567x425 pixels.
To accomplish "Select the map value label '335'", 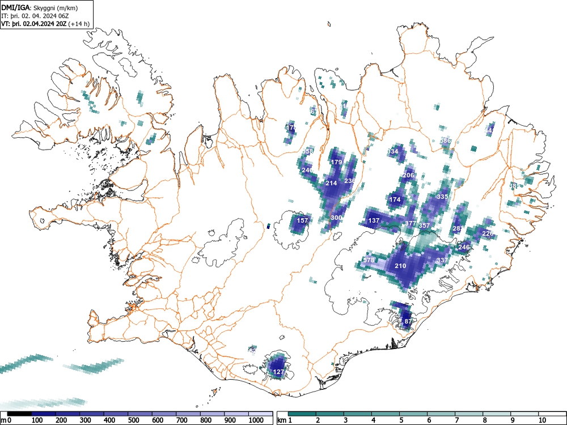I will [443, 197].
